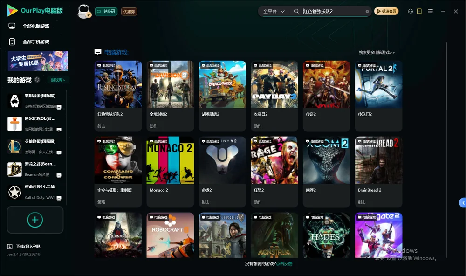The image size is (466, 276).
Task: Select the Stronghold 2 game card
Action: (x=222, y=235)
